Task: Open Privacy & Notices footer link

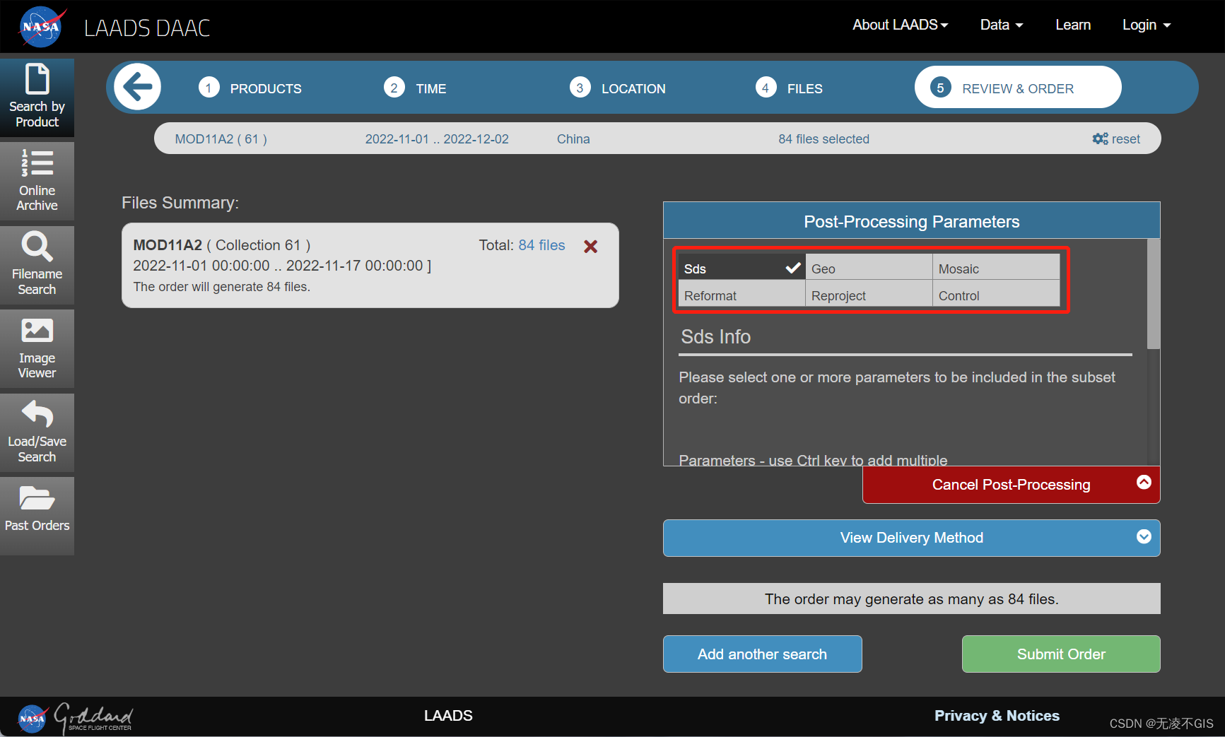Action: click(997, 716)
